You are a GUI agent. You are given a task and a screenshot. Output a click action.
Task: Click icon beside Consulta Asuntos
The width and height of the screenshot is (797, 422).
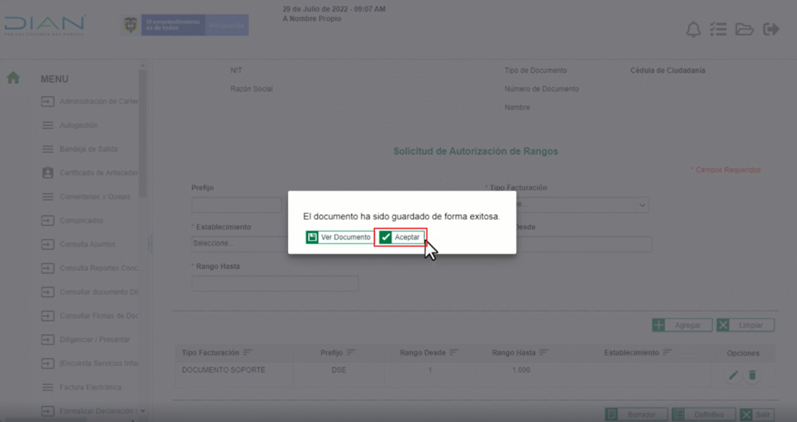coord(47,244)
